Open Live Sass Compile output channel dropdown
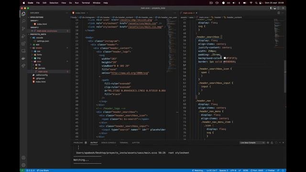 [252, 143]
